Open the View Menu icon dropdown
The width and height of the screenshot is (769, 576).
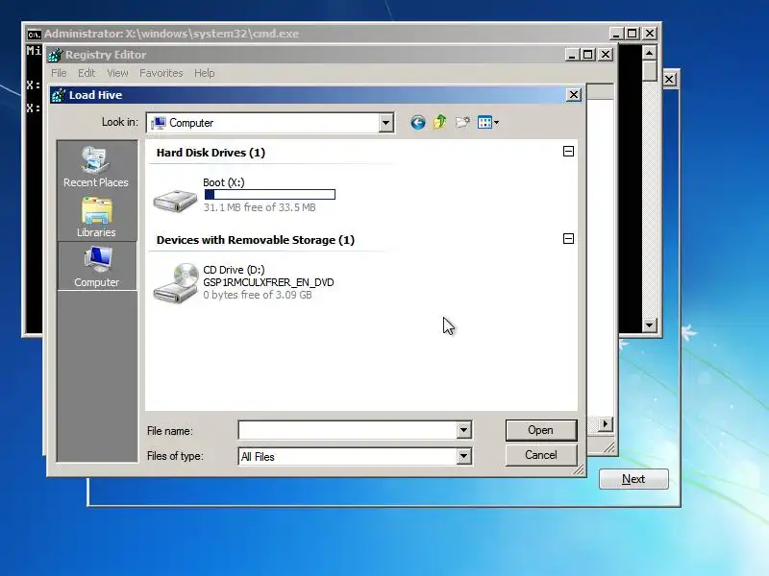click(x=488, y=123)
